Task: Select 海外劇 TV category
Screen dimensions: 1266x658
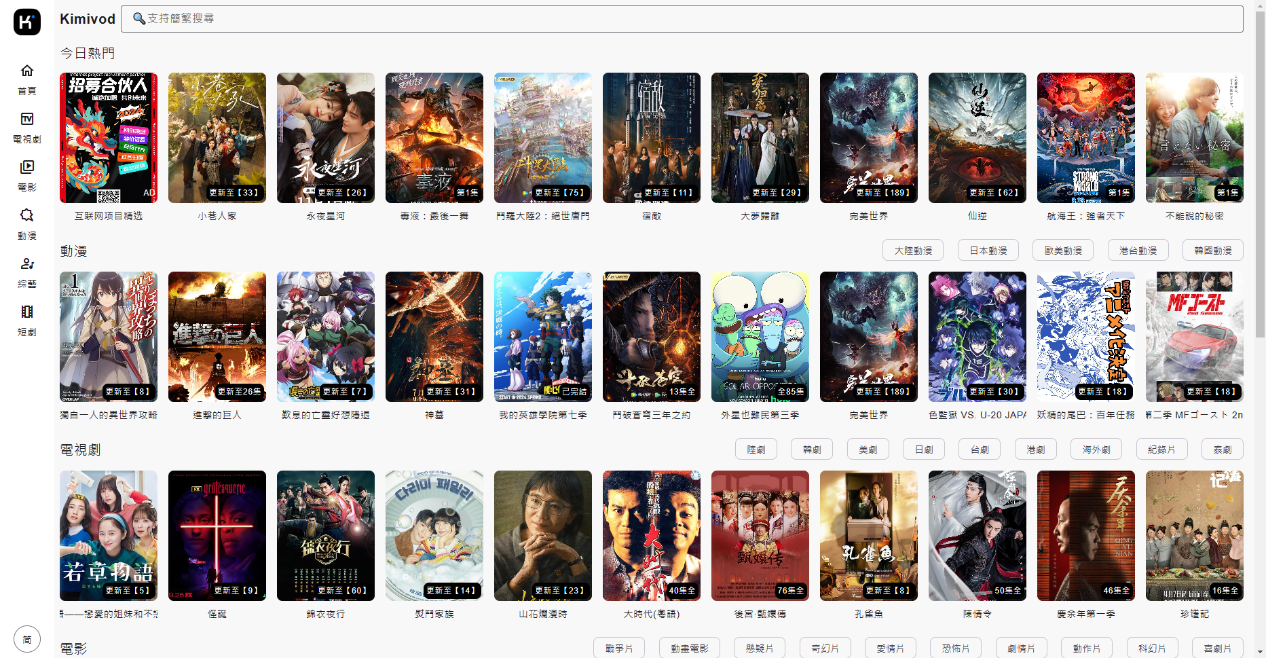Action: (1096, 450)
